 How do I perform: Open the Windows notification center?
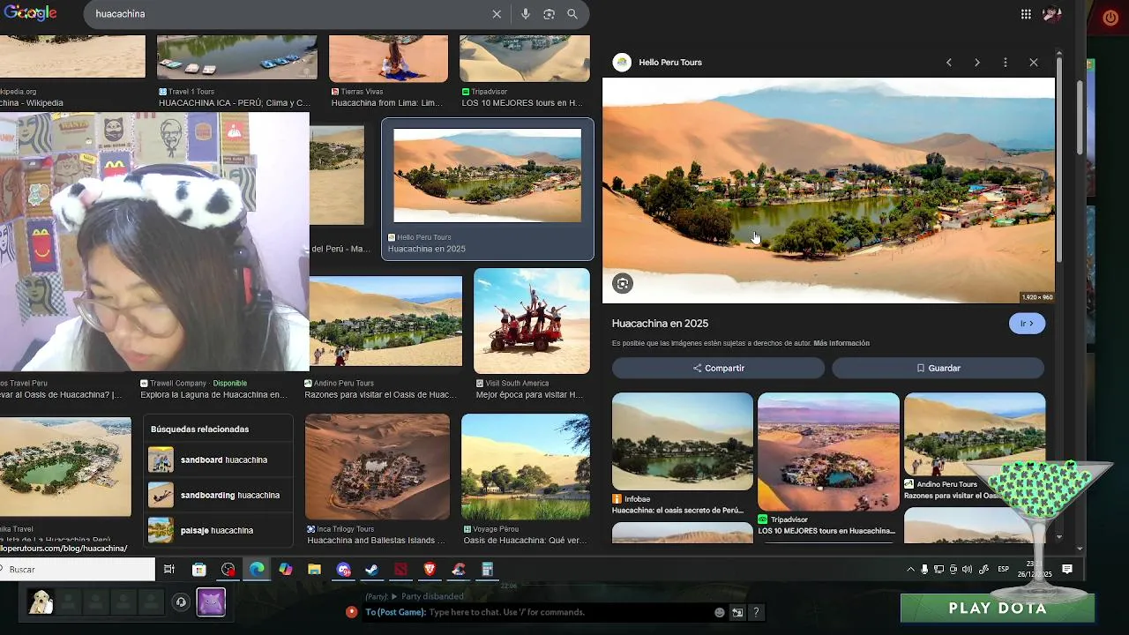(x=1067, y=570)
